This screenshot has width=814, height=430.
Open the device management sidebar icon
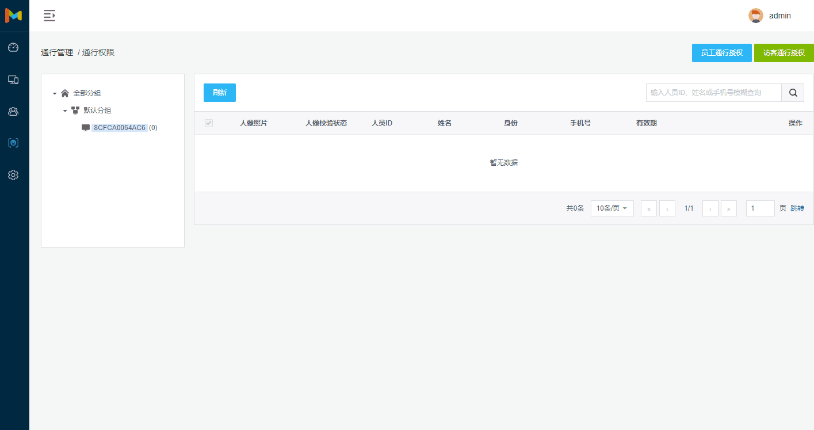[x=13, y=79]
